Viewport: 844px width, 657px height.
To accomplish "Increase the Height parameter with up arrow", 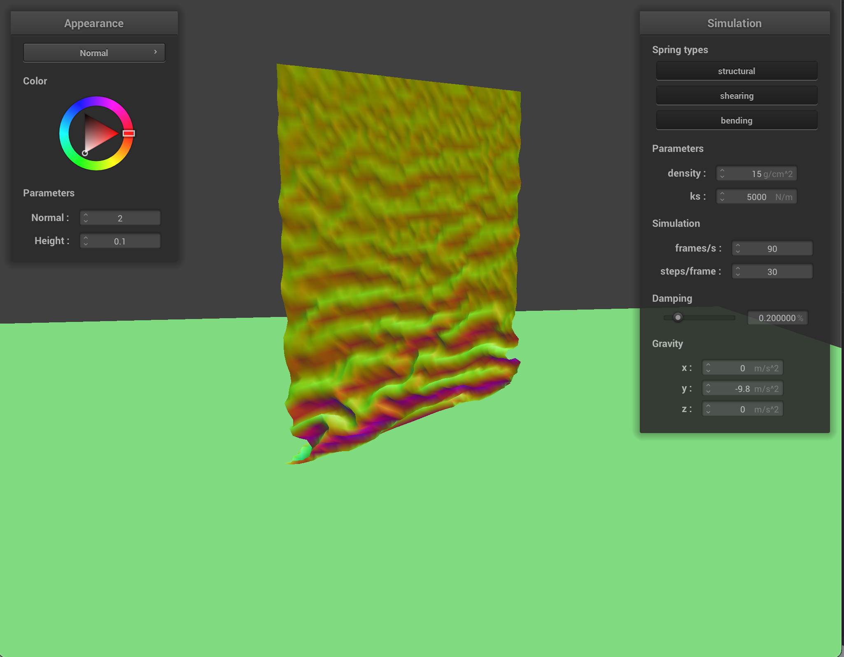I will coord(86,238).
